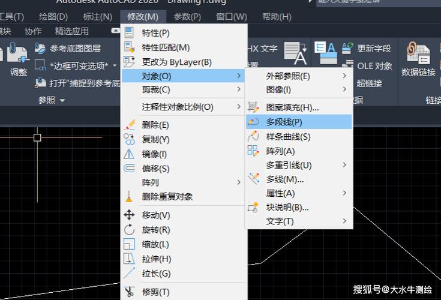The image size is (441, 300).
Task: Click the multiline text large A icon
Action: pyautogui.click(x=295, y=53)
